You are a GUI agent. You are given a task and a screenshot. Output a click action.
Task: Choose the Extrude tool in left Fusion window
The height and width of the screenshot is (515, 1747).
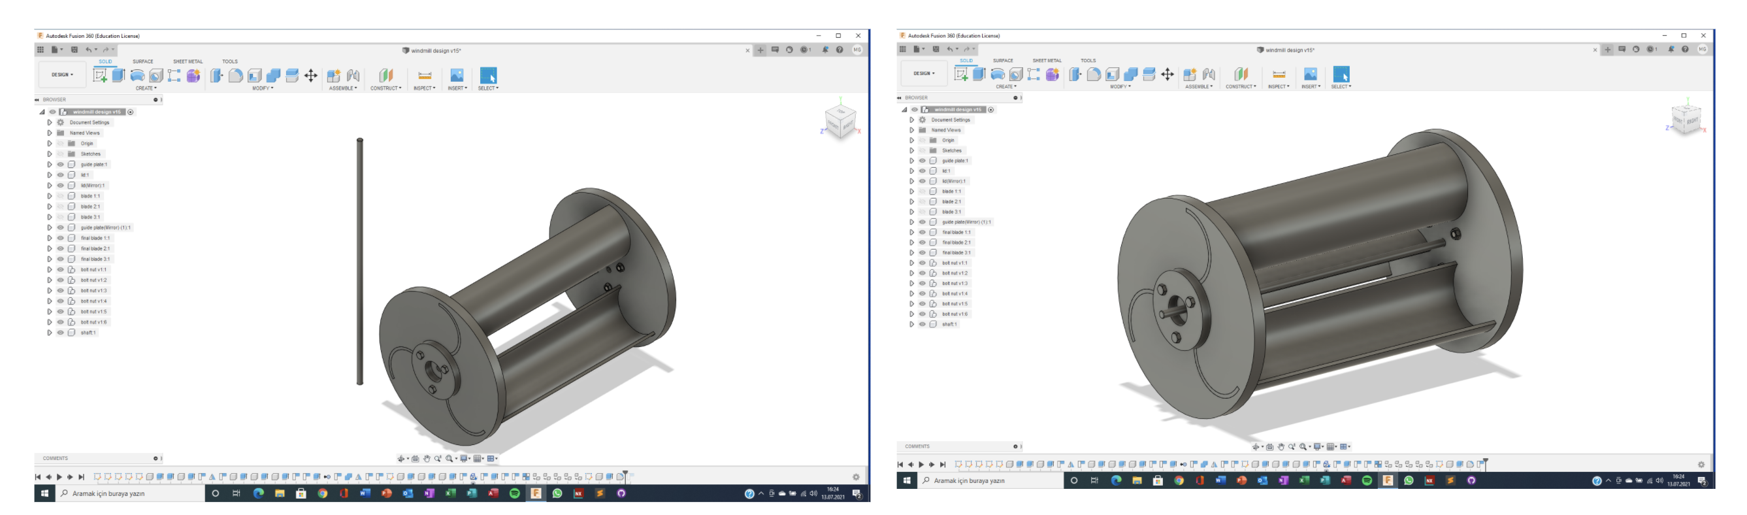(x=119, y=75)
